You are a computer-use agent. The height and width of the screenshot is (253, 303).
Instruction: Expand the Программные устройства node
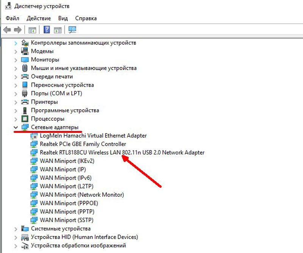point(16,111)
